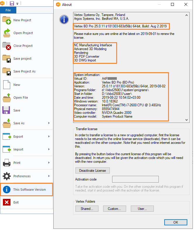Click the Save Project As icon

pos(7,71)
